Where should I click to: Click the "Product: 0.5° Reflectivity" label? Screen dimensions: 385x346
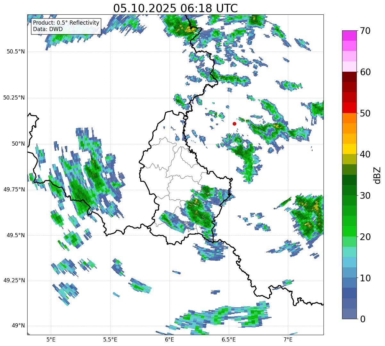click(x=66, y=23)
